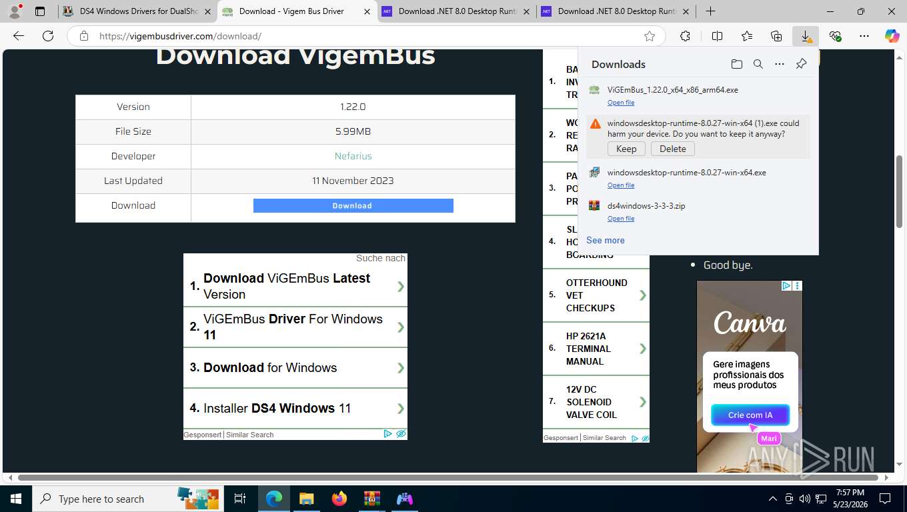Open the clock showing 7:57 PM
This screenshot has width=907, height=512.
click(x=849, y=499)
